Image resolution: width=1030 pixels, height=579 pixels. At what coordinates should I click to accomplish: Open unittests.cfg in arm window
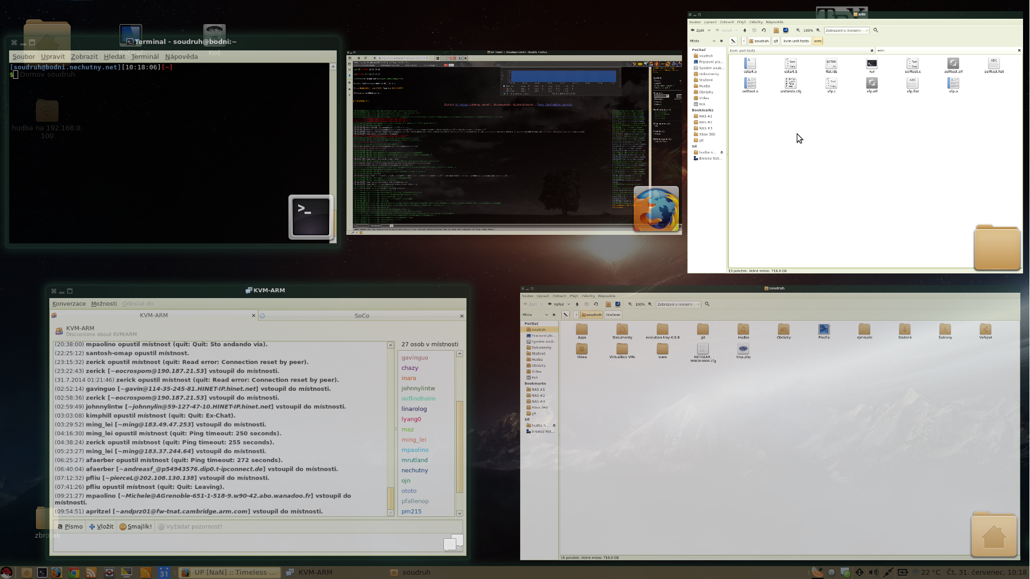[791, 85]
